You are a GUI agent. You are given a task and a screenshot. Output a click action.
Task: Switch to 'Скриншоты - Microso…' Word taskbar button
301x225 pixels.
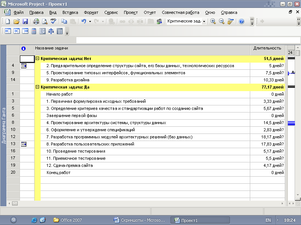[x=139, y=220]
